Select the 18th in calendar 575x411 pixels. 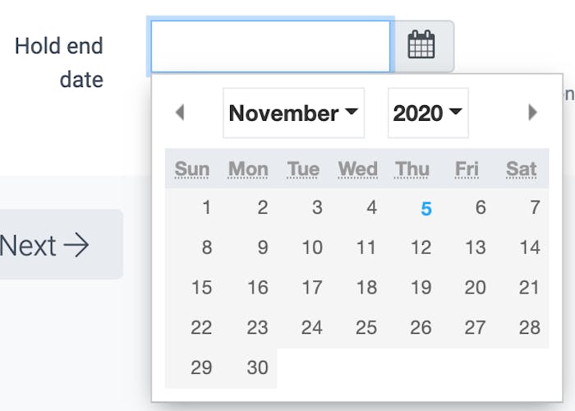366,287
